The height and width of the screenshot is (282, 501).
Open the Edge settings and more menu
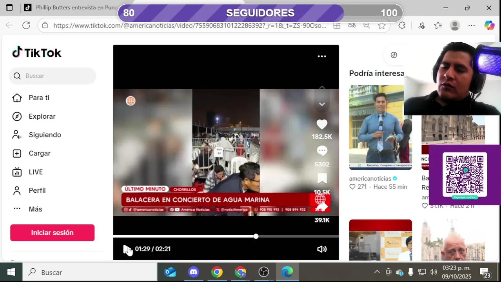click(x=472, y=25)
